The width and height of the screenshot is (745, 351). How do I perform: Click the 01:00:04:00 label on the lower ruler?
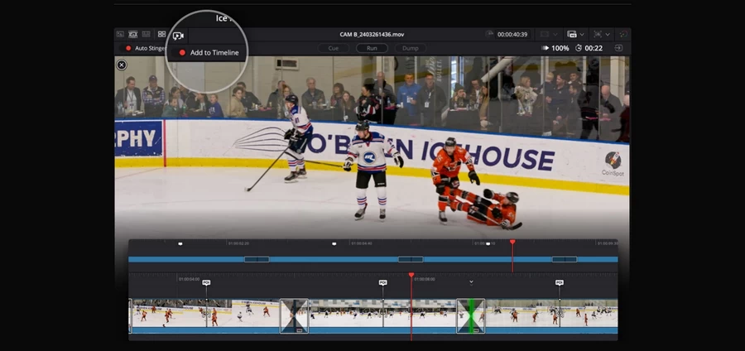click(189, 279)
